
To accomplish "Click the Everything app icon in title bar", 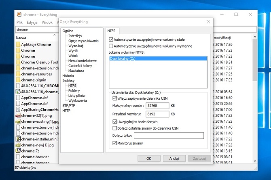I will pyautogui.click(x=19, y=14).
